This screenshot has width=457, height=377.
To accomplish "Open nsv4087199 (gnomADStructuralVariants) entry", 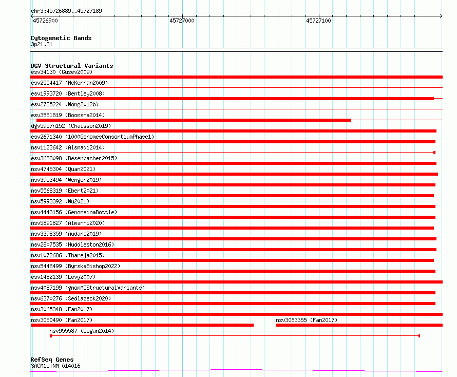I will pos(88,288).
